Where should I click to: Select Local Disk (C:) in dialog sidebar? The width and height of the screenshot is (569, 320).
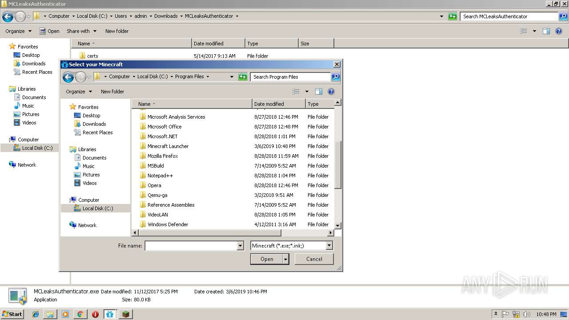coord(98,208)
